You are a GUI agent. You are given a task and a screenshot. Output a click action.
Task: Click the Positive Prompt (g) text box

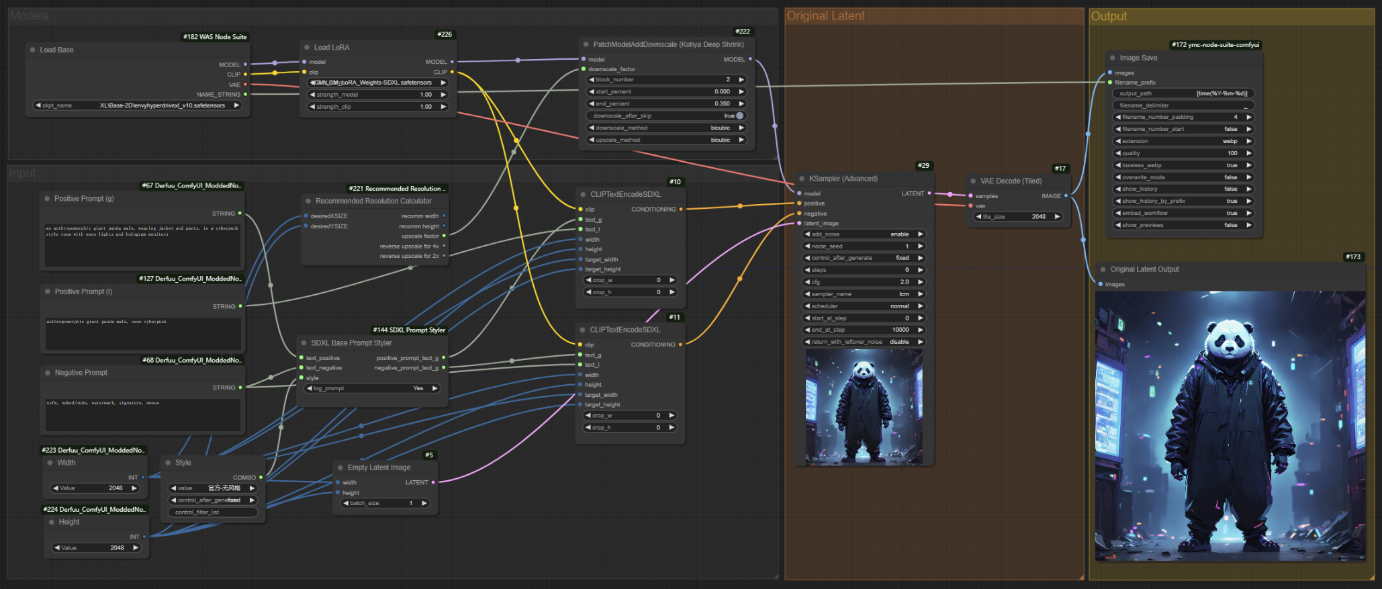(x=142, y=246)
